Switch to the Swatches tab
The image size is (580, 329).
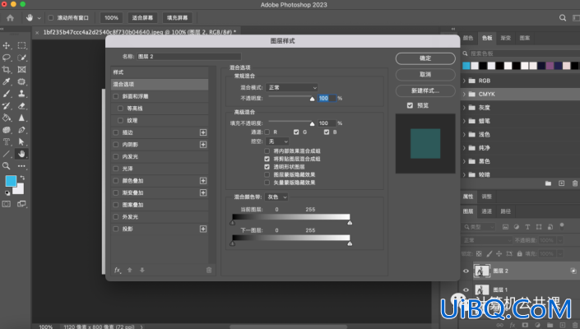coord(487,38)
